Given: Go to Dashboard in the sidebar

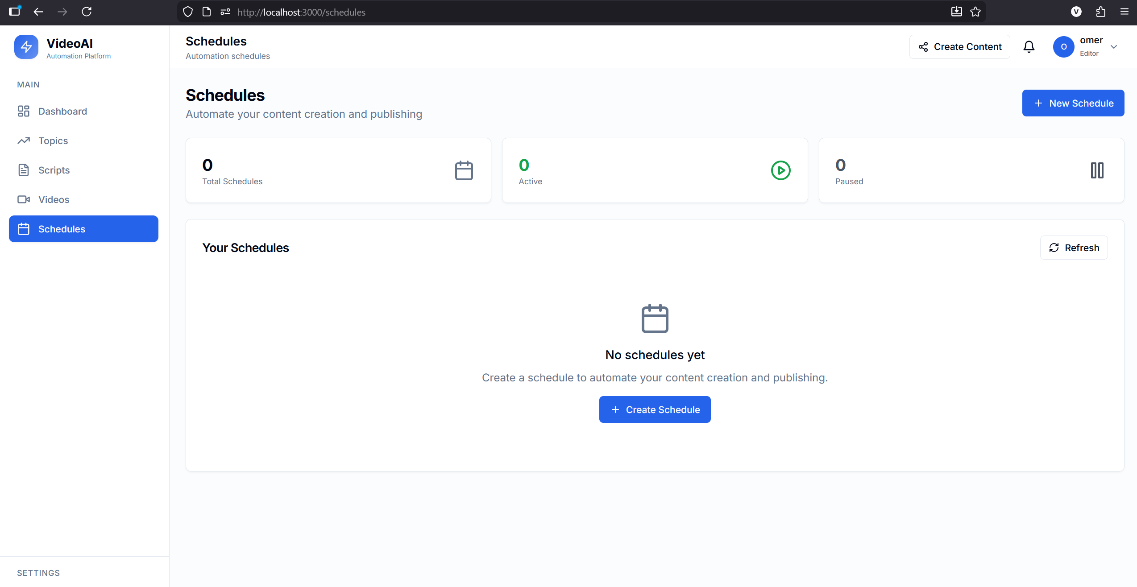Looking at the screenshot, I should point(84,111).
